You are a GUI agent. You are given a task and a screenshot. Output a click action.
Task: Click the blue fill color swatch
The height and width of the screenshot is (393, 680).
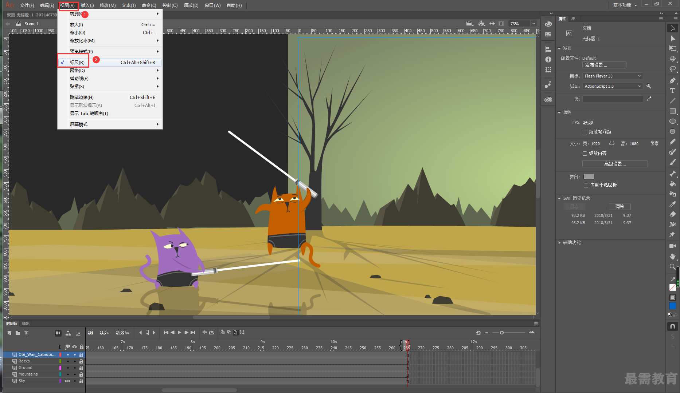[x=673, y=306]
